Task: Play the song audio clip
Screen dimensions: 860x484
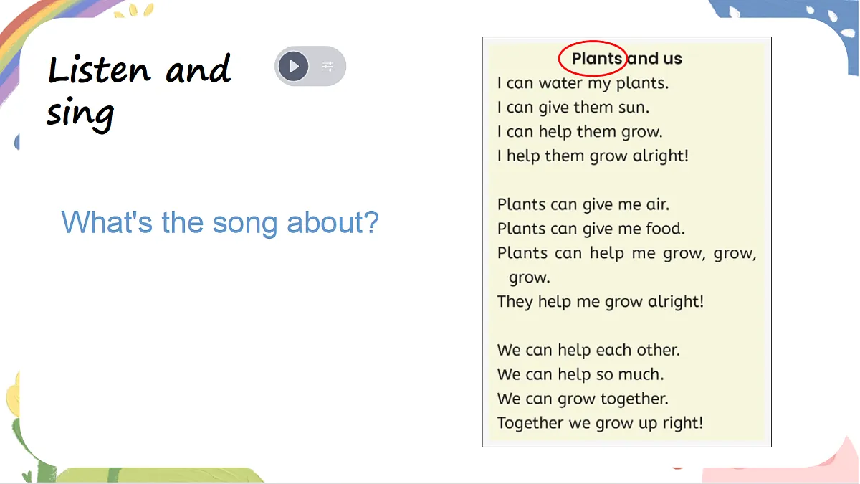Action: tap(294, 67)
